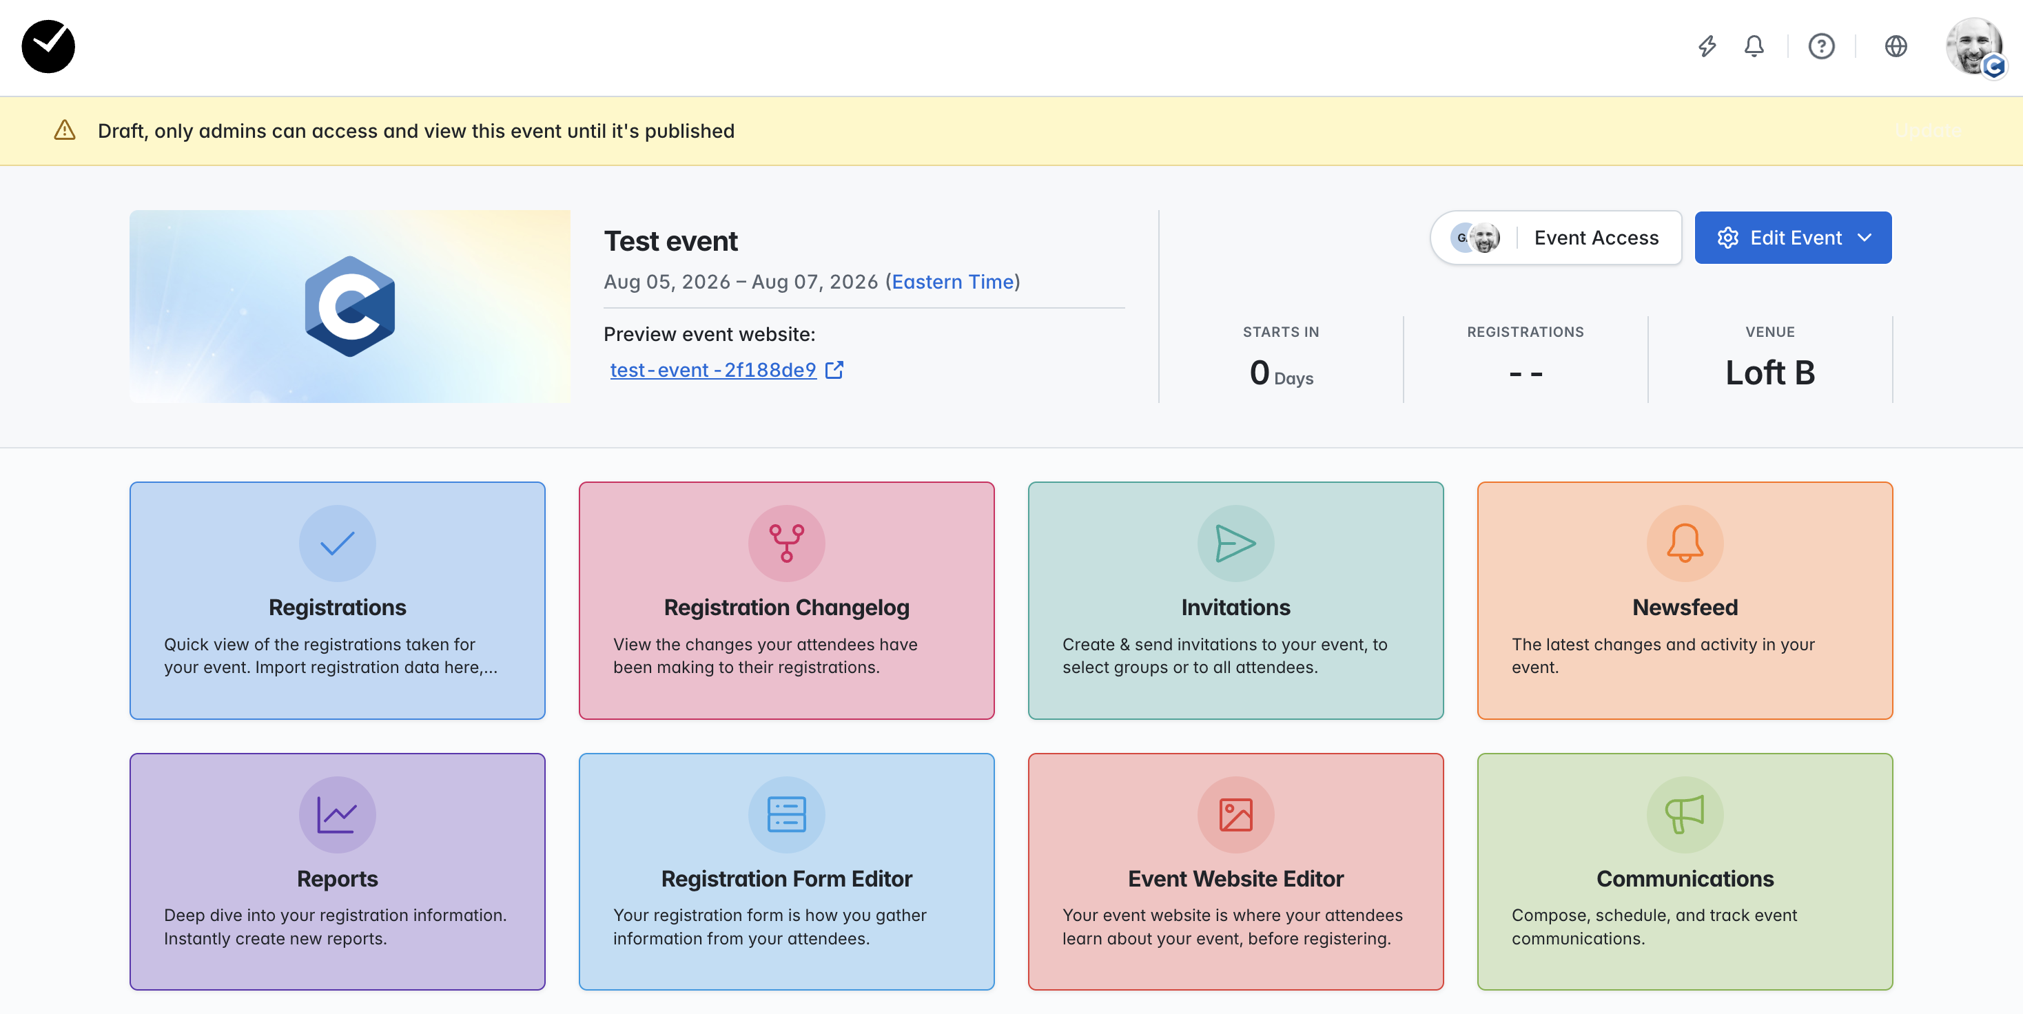The image size is (2023, 1014).
Task: Click the avatars in Event Access button
Action: coord(1476,238)
